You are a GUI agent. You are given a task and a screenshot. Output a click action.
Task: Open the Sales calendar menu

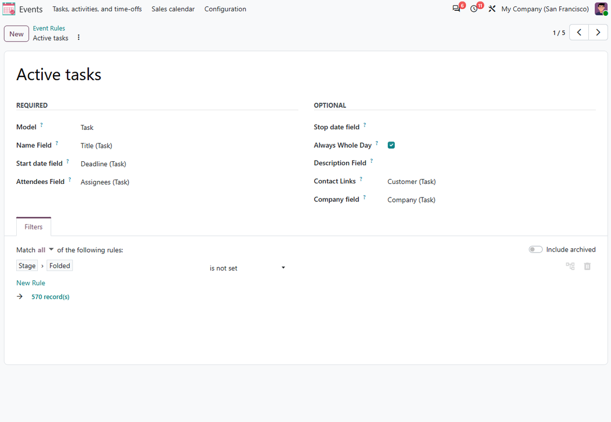[x=173, y=9]
